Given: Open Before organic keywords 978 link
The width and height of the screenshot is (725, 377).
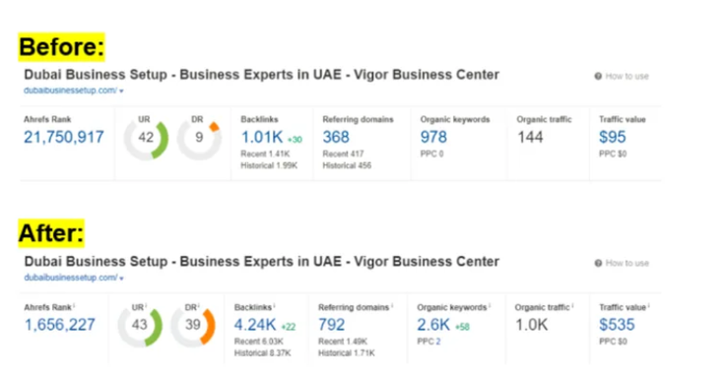Looking at the screenshot, I should (433, 137).
